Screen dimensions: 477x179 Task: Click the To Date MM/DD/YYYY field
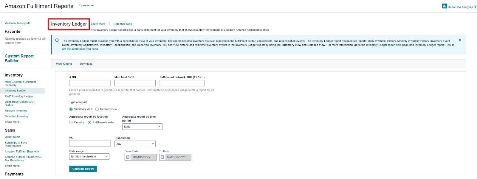click(178, 157)
